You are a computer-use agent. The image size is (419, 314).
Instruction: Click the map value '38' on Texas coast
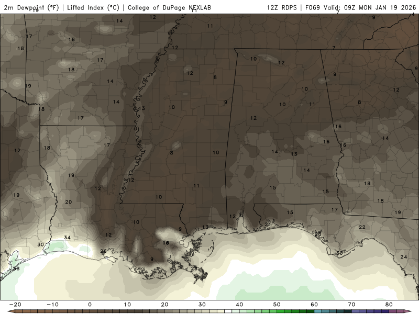click(x=16, y=268)
